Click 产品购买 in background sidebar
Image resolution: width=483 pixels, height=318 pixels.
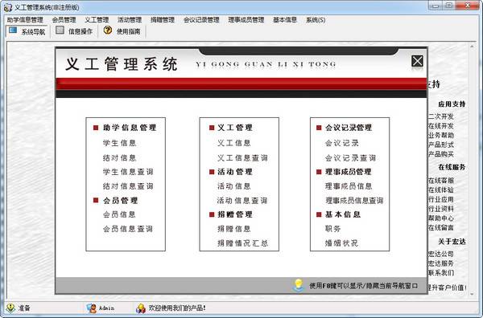(441, 154)
